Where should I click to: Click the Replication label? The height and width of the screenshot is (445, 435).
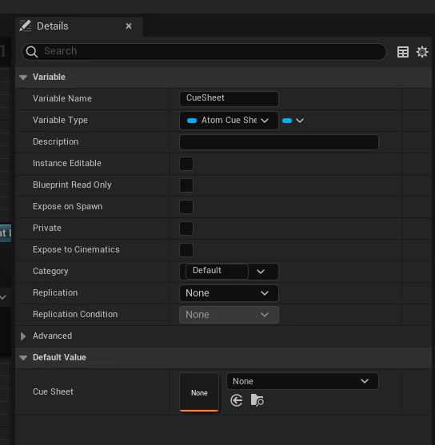(x=55, y=292)
